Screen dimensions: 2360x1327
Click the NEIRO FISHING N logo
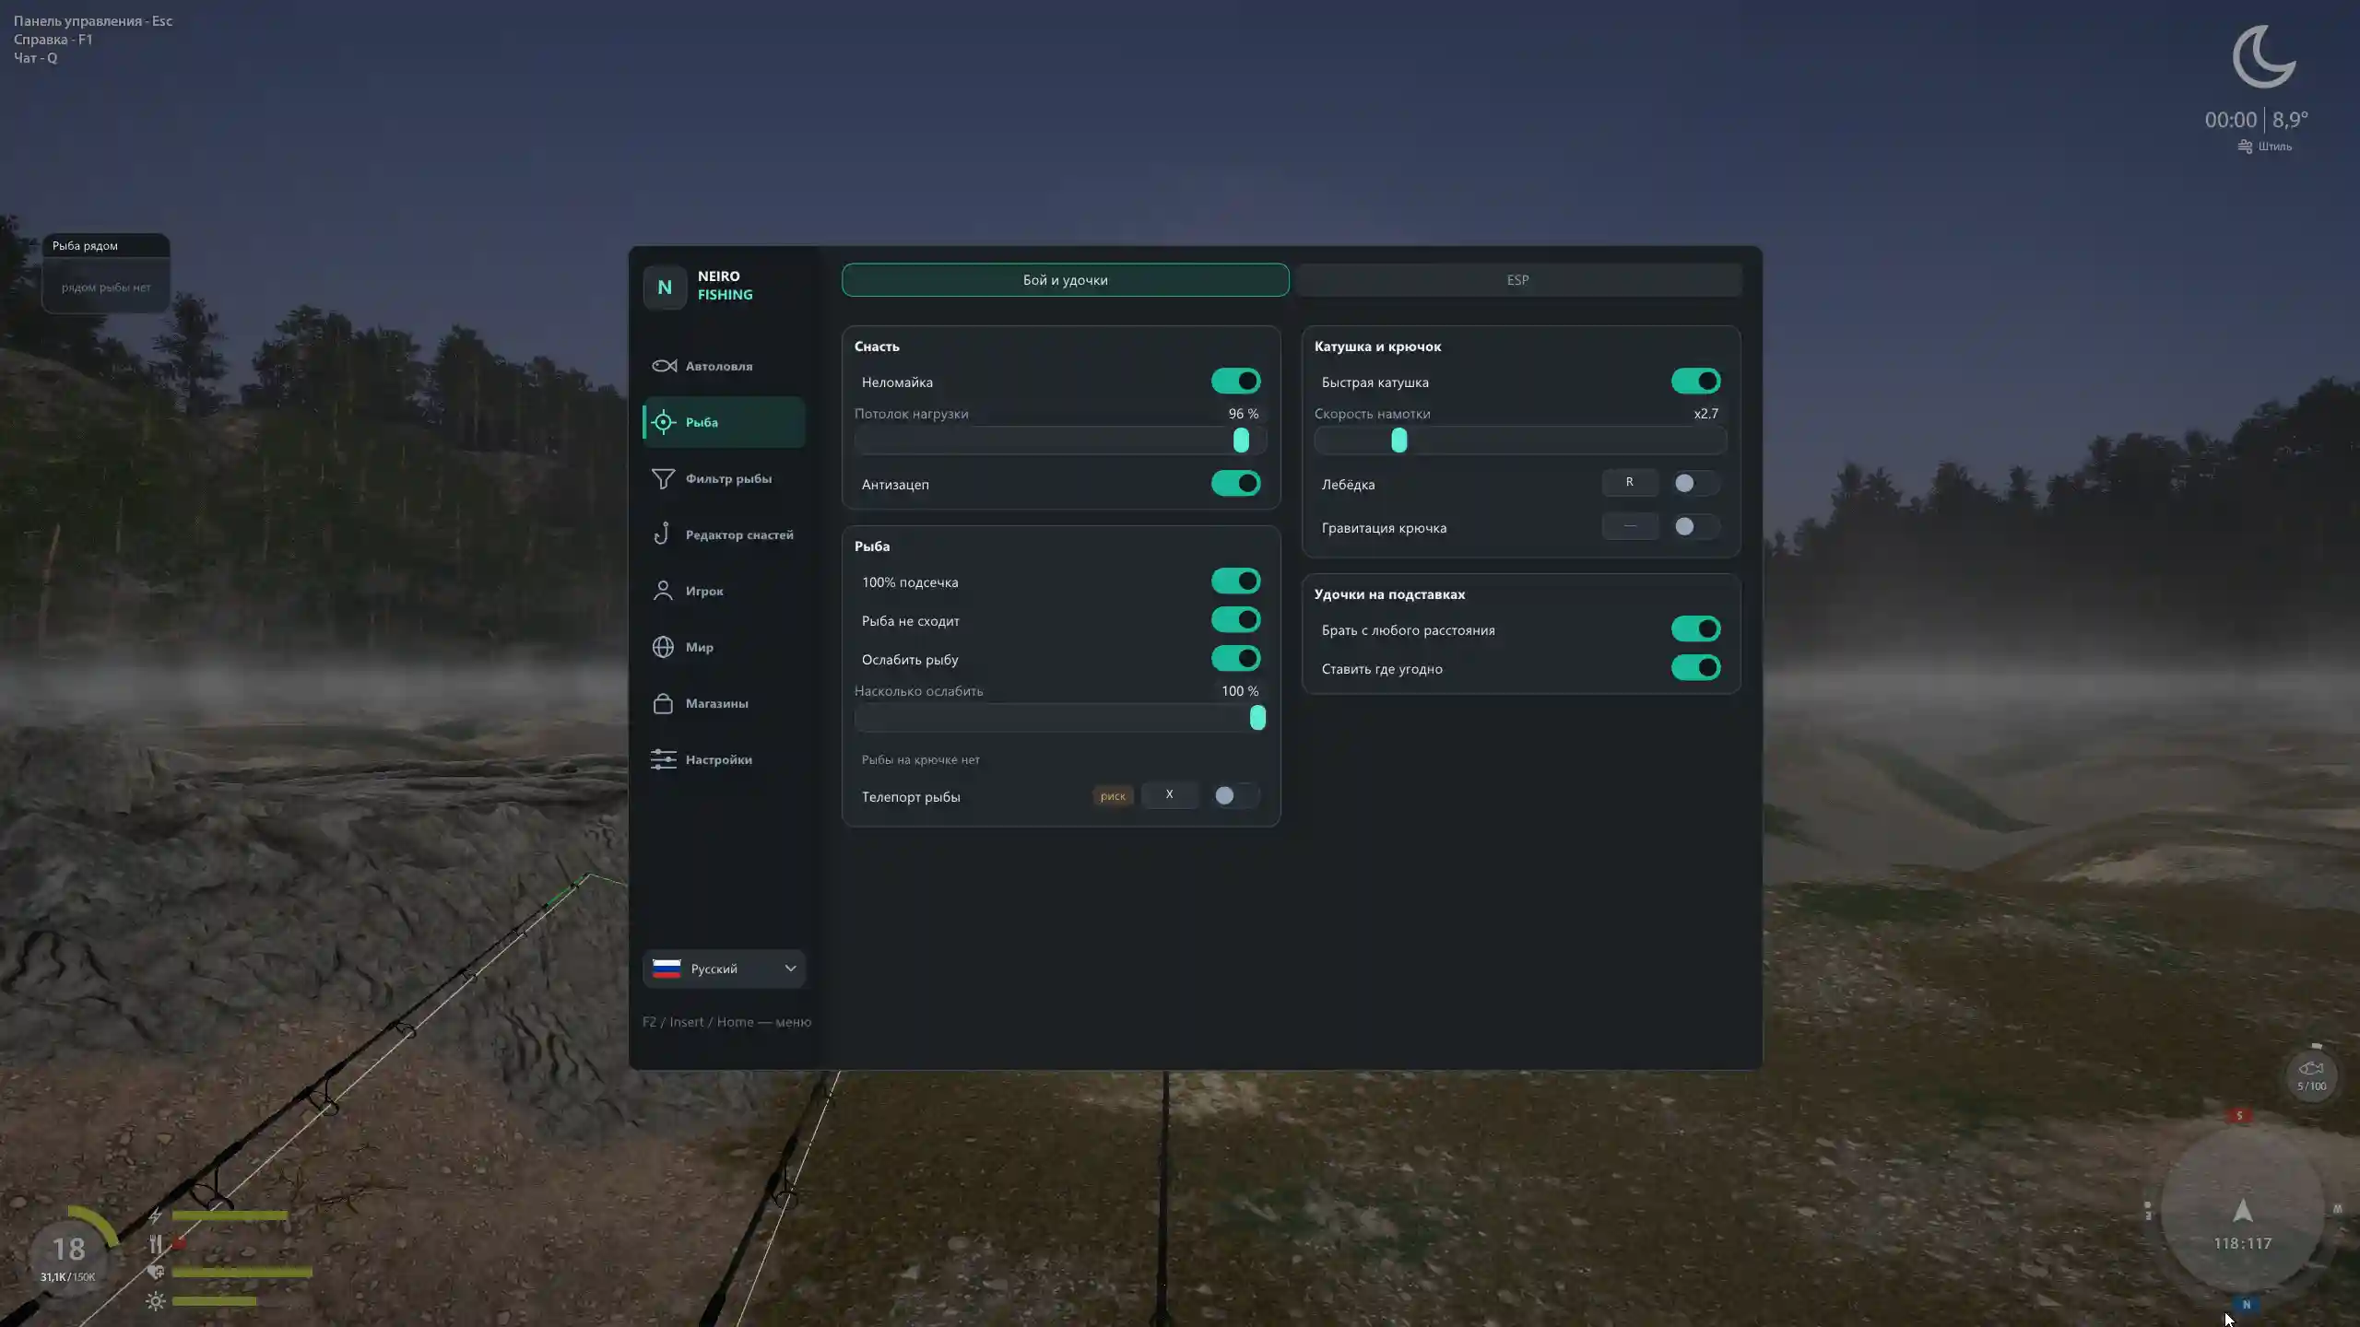[665, 287]
